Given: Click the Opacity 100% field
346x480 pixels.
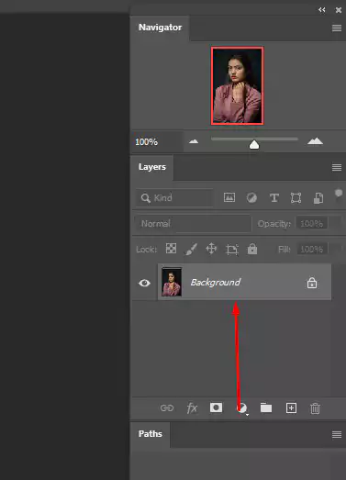Looking at the screenshot, I should click(x=312, y=224).
